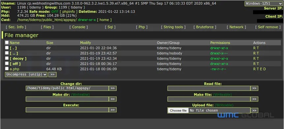Viewport: 284px width, 129px height.
Task: Open the Uncompress (unzip) action dropdown
Action: coord(26,74)
